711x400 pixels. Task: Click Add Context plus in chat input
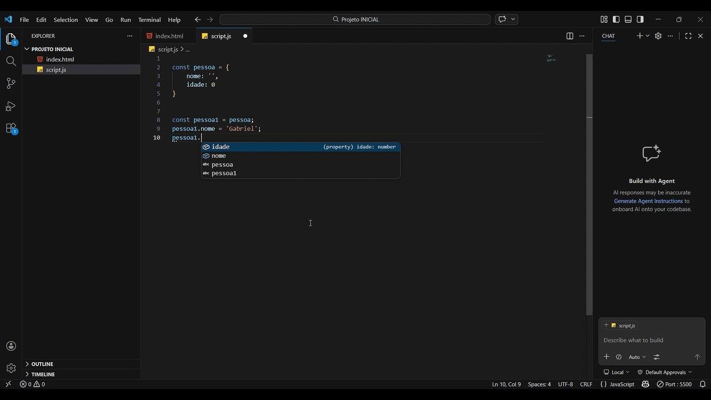pos(607,357)
